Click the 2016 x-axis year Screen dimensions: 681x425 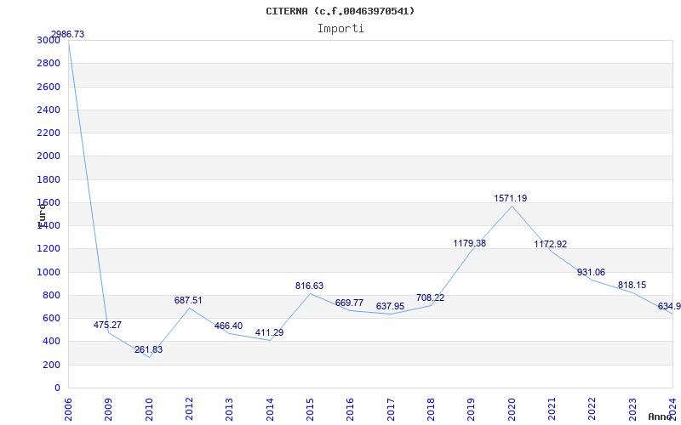pos(350,410)
